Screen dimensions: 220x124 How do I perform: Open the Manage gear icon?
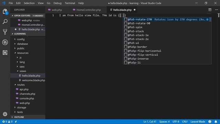click(x=5, y=114)
